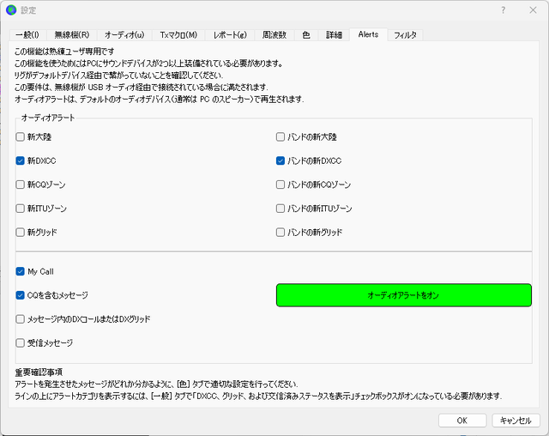Close the 設定 dialog window
This screenshot has width=549, height=436.
pos(533,10)
